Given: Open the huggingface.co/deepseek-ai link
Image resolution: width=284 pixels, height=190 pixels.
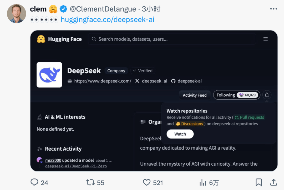Looking at the screenshot, I should [107, 19].
